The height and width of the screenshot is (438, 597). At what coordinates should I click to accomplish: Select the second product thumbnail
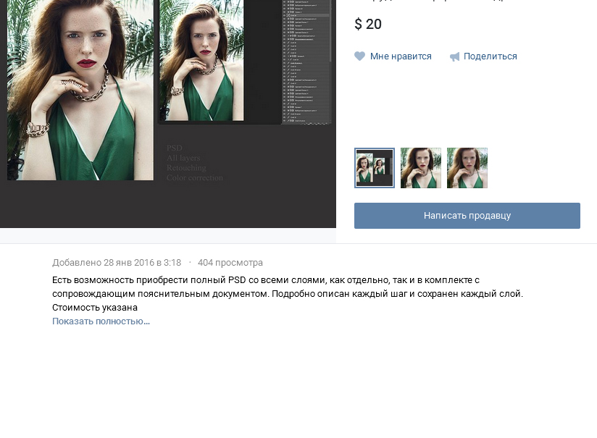pyautogui.click(x=421, y=168)
